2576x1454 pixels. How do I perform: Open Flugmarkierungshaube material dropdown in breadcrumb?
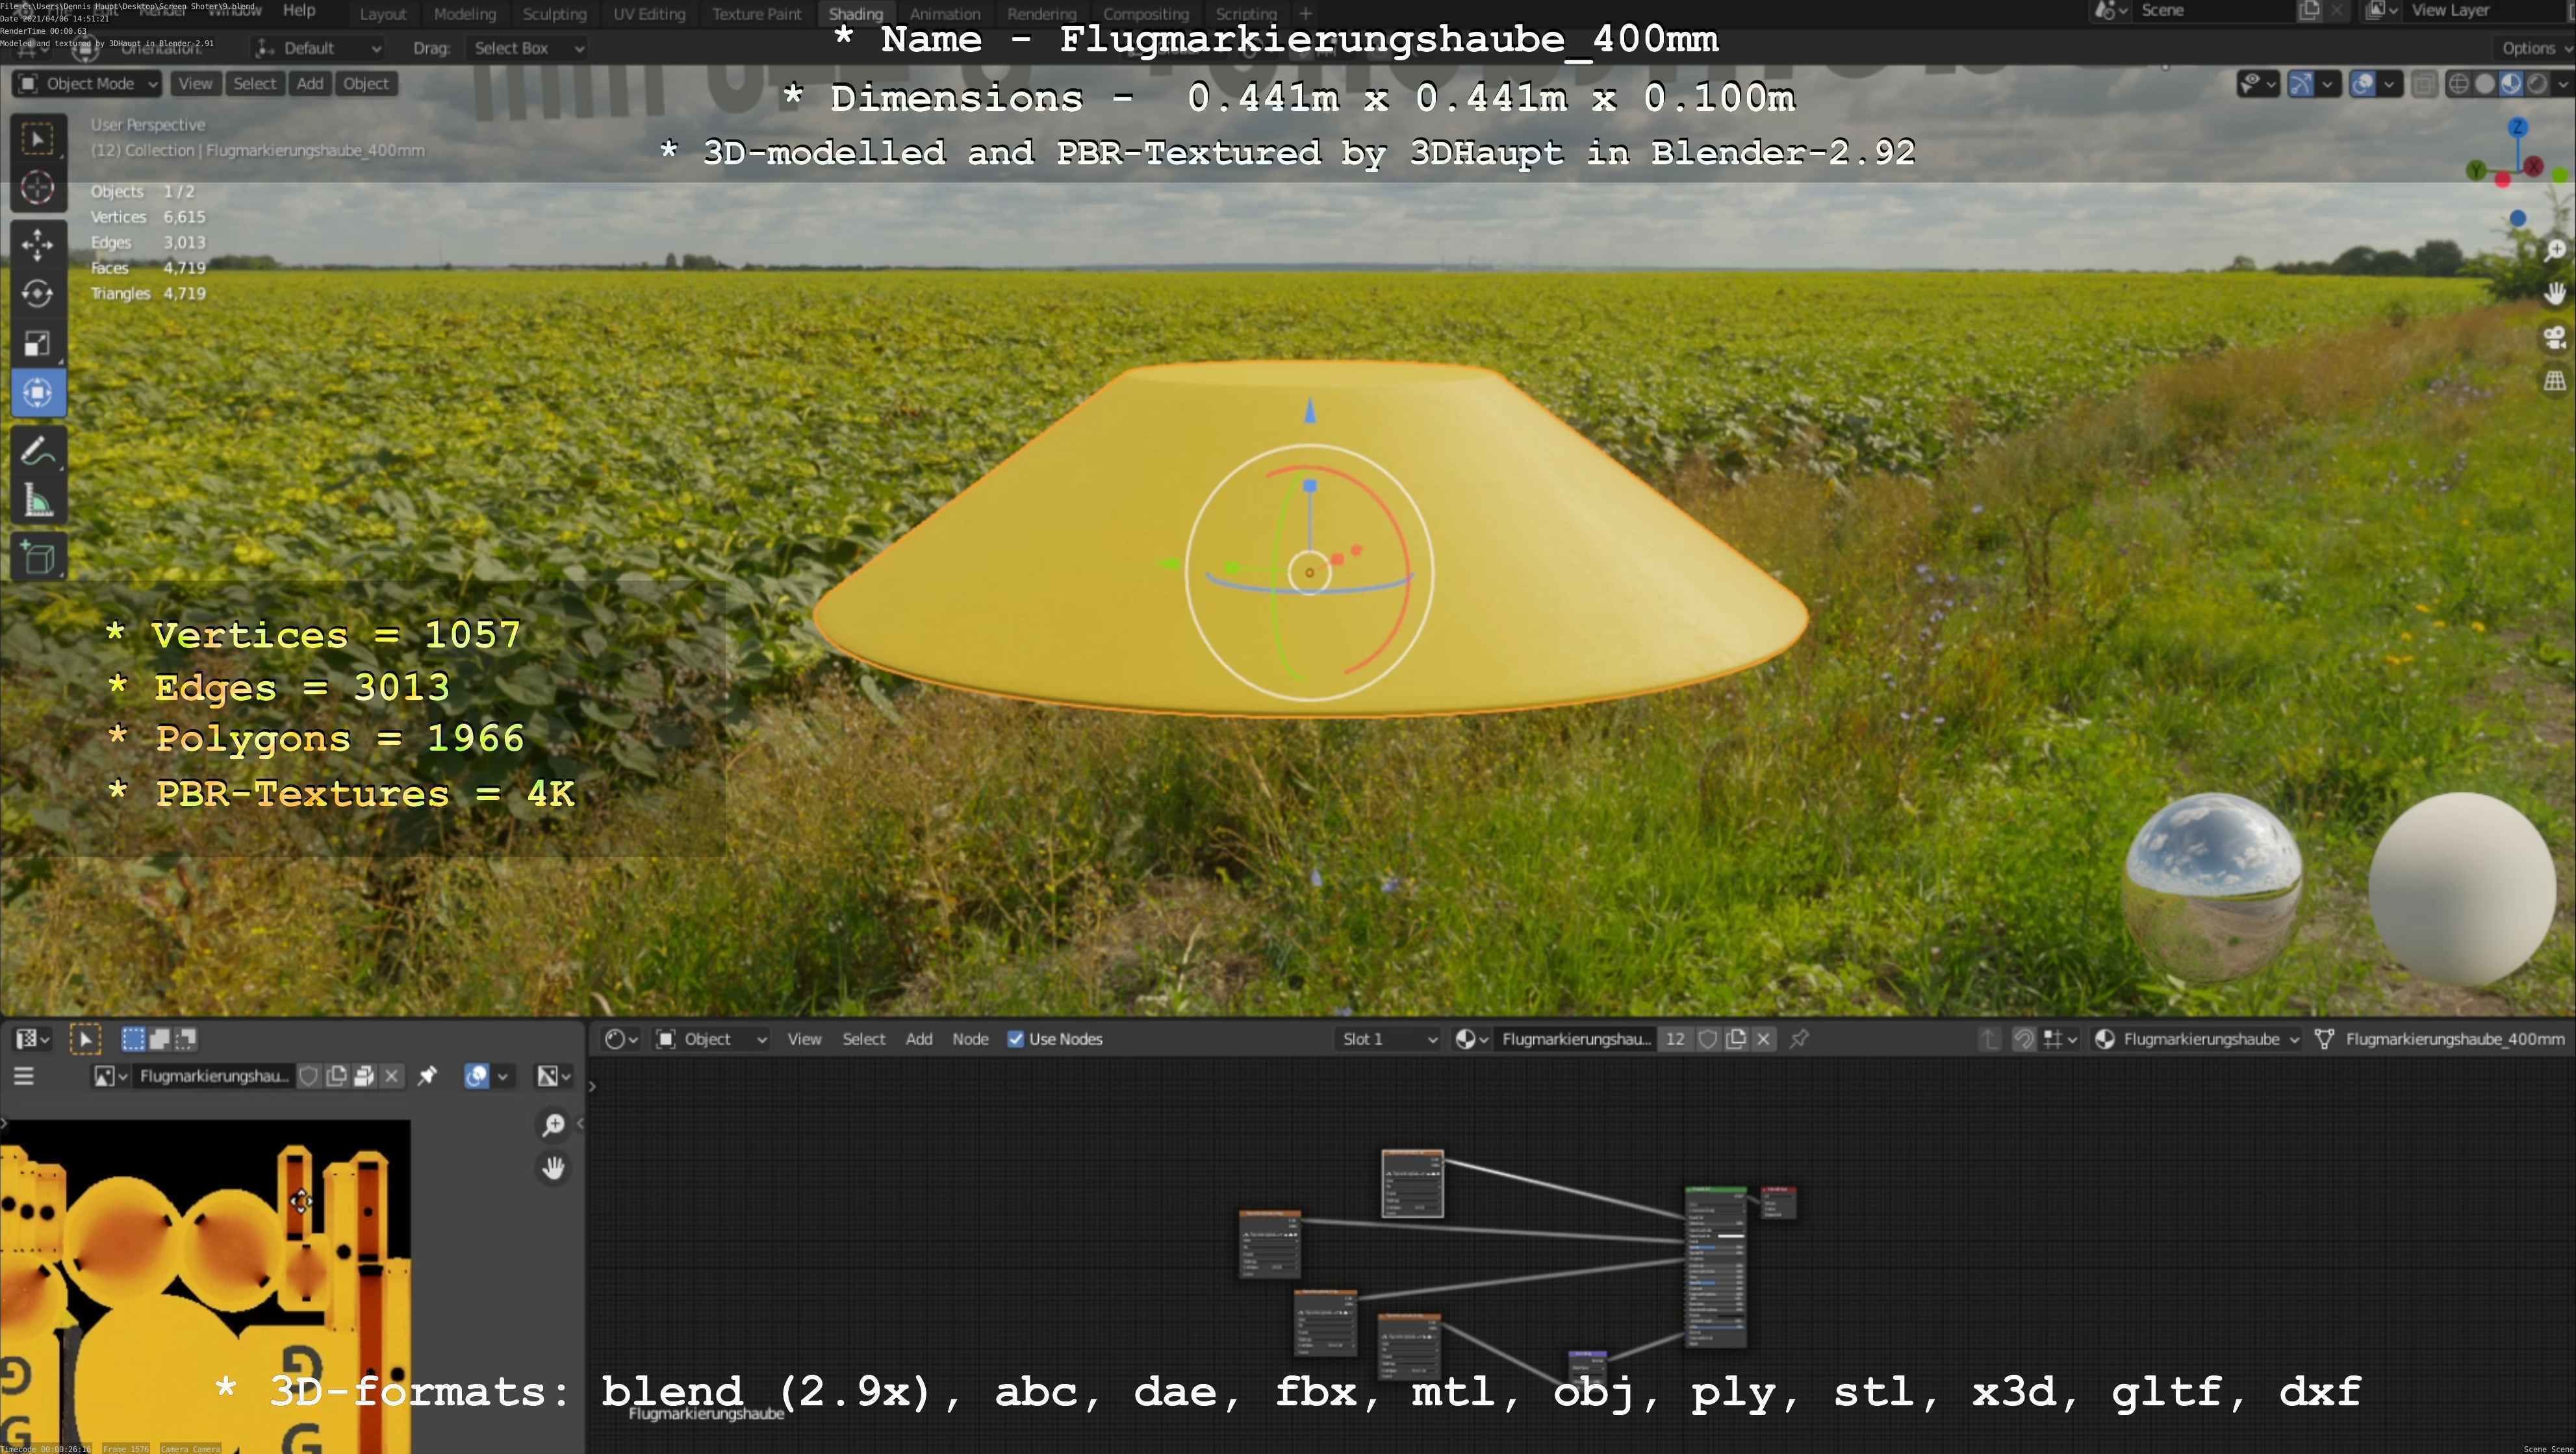2197,1038
